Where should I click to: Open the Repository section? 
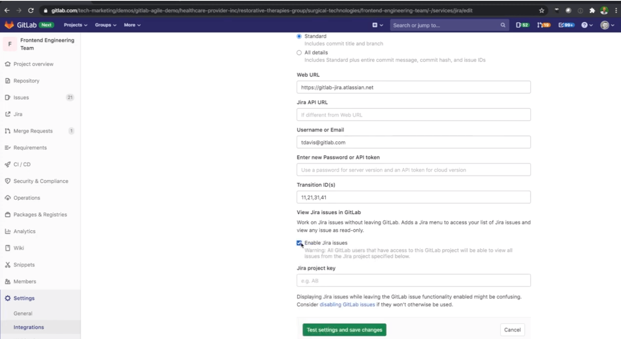[27, 81]
